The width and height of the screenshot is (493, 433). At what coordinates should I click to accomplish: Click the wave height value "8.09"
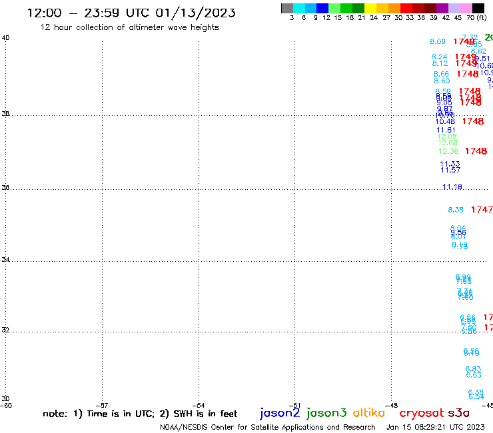tap(437, 41)
